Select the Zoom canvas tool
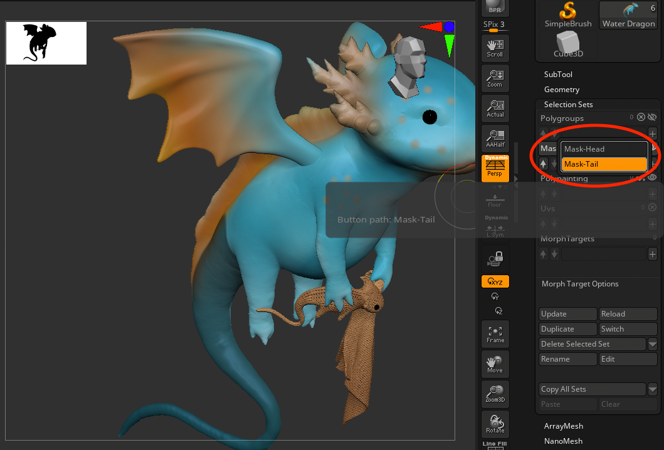This screenshot has width=664, height=450. (x=495, y=78)
